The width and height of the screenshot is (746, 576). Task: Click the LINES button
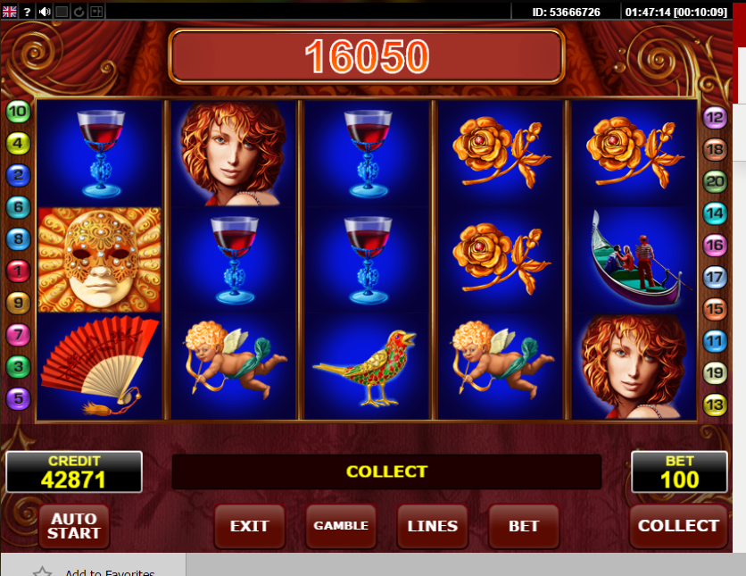(433, 526)
